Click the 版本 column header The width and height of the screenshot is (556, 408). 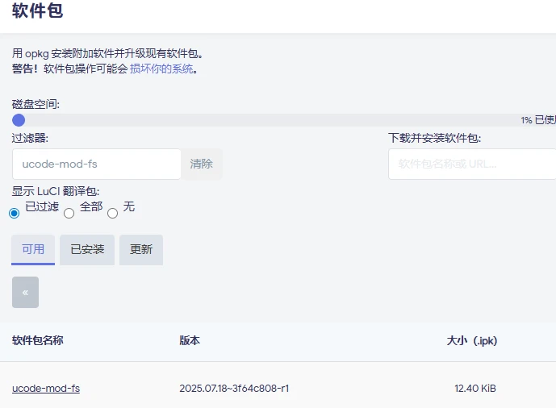(x=190, y=340)
